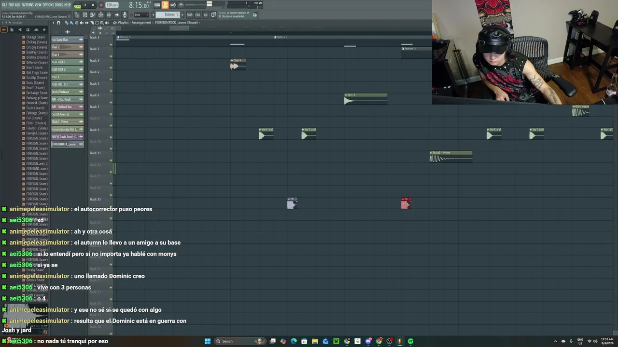Mute Track 9 with its green LED
618x347 pixels.
111,137
